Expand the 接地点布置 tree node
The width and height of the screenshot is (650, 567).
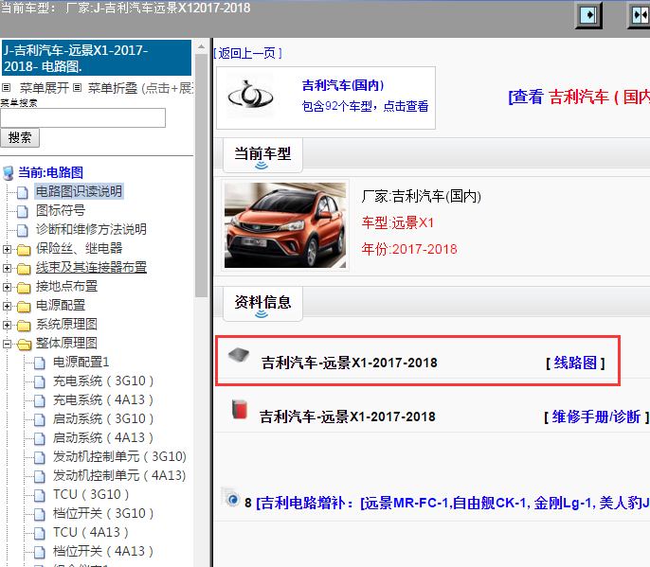point(7,287)
